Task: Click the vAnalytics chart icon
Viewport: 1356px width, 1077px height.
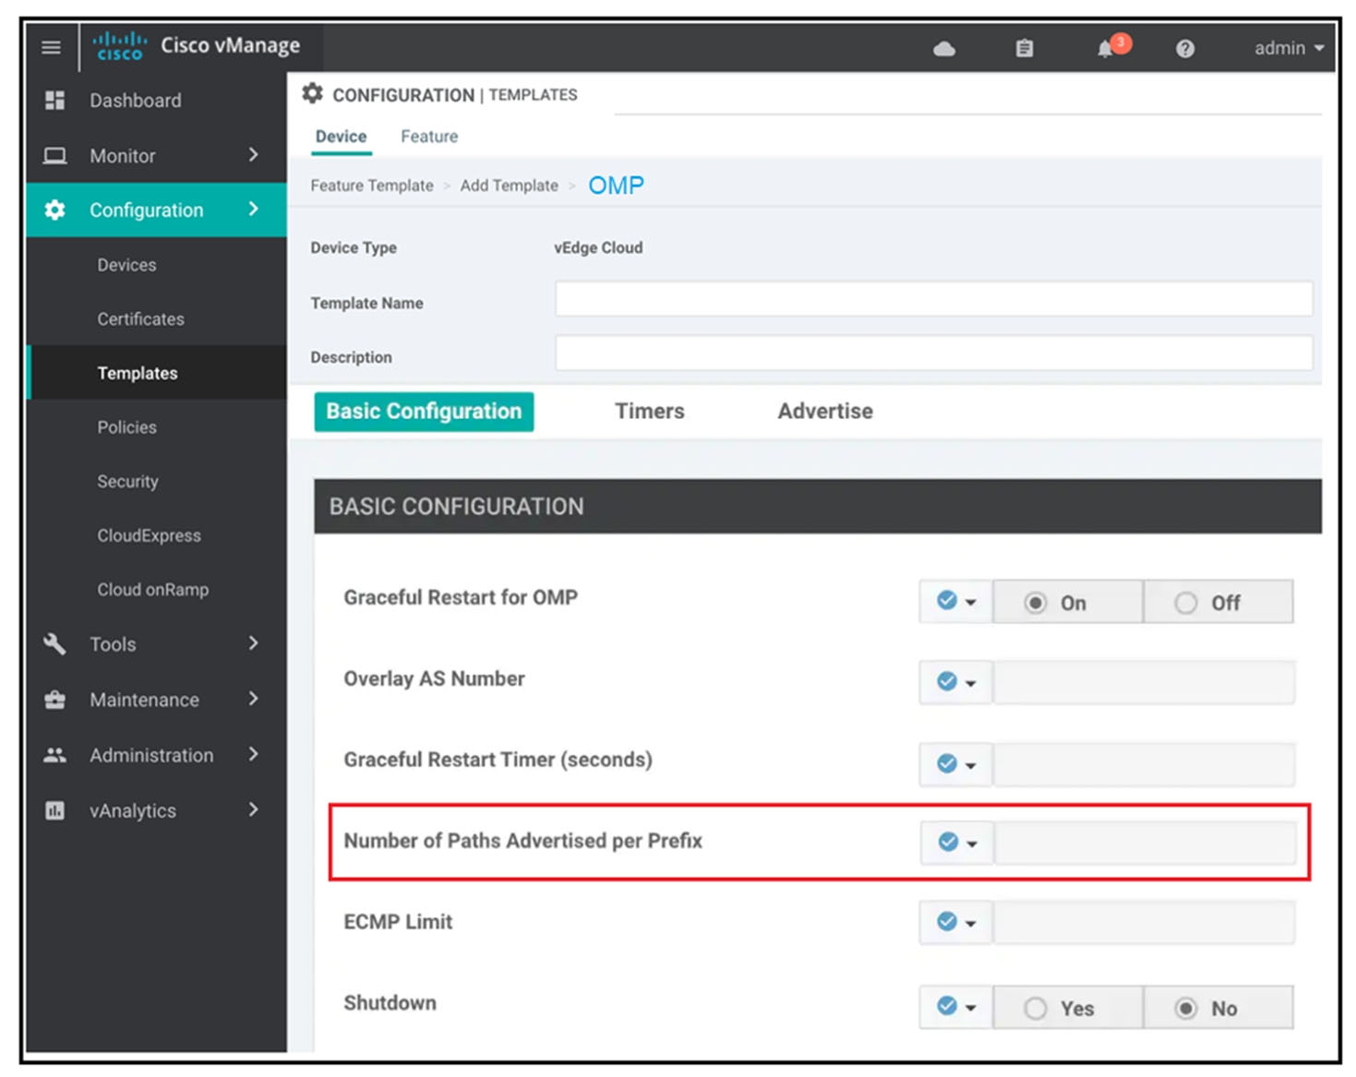Action: (55, 810)
